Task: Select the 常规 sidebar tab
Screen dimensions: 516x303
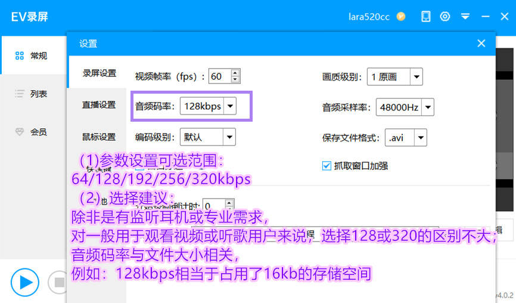Action: 34,55
